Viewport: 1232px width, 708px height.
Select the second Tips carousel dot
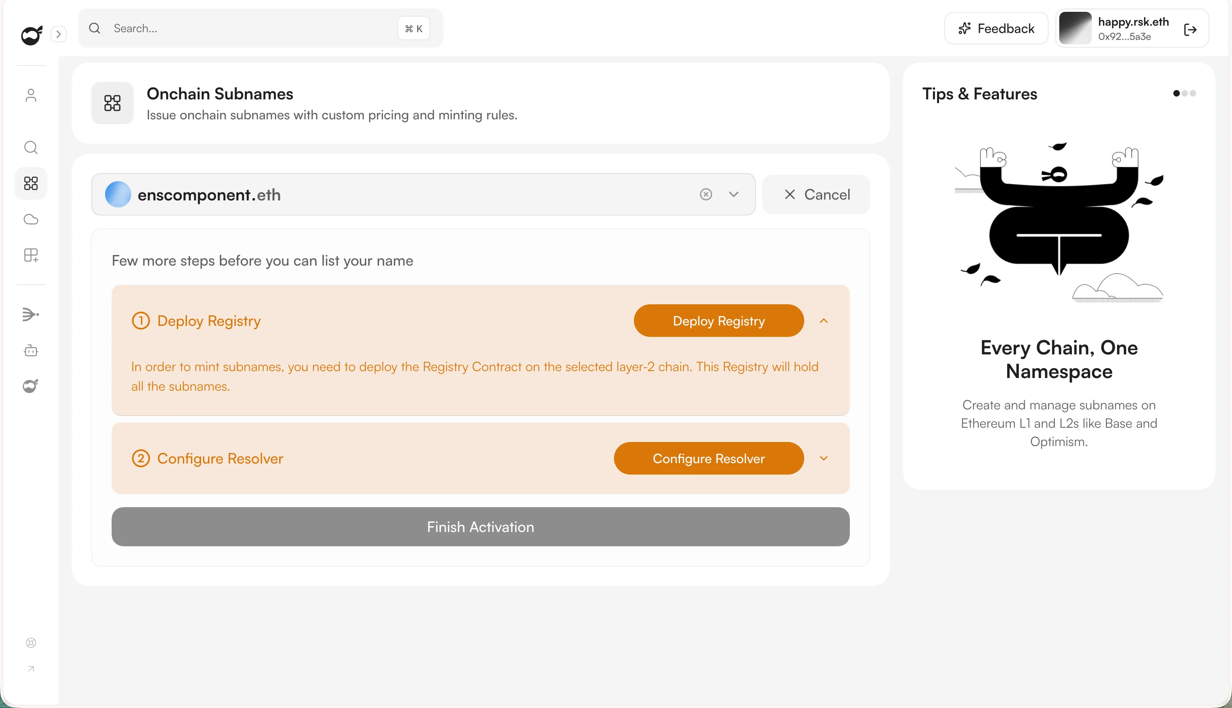1185,93
